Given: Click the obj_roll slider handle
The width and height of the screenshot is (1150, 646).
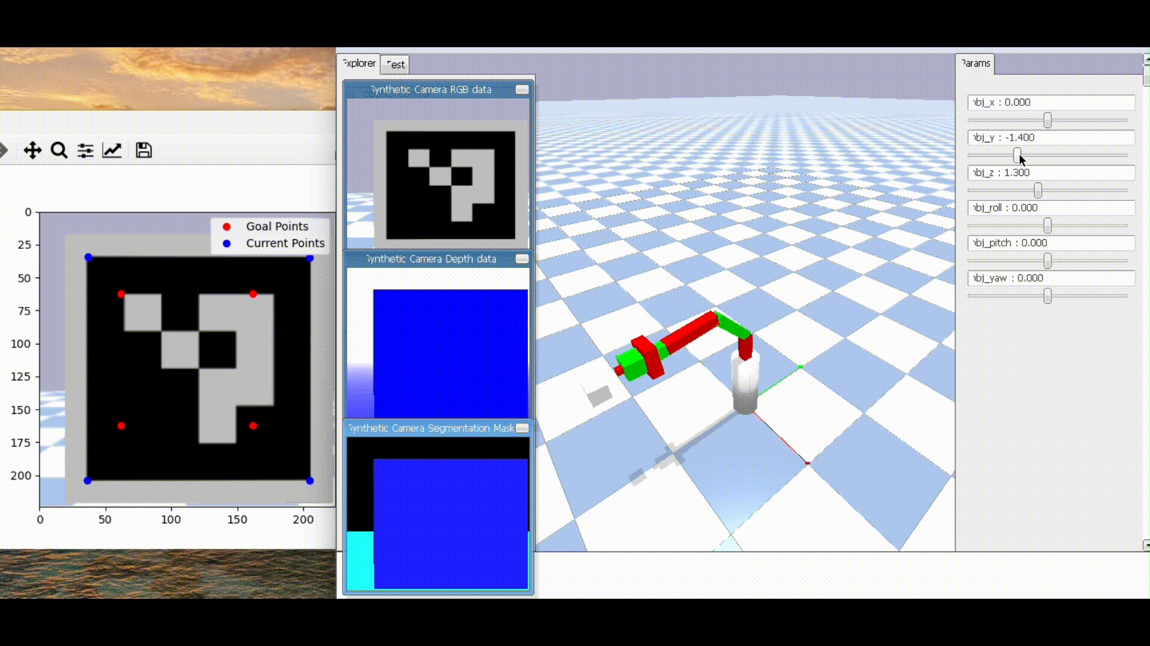Looking at the screenshot, I should 1048,226.
